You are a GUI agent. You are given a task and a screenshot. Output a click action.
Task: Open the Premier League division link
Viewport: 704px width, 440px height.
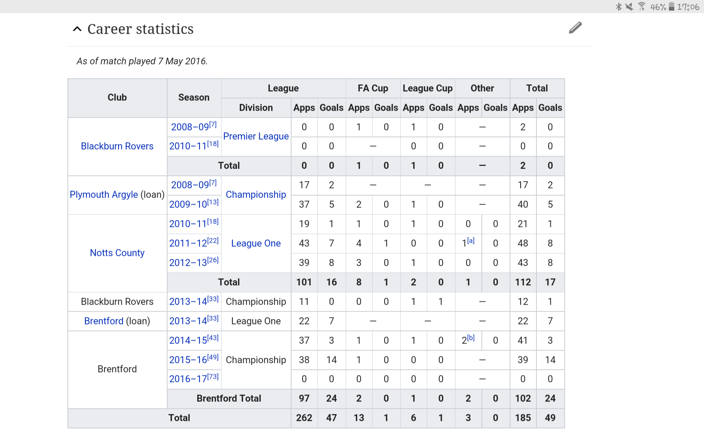pos(256,136)
